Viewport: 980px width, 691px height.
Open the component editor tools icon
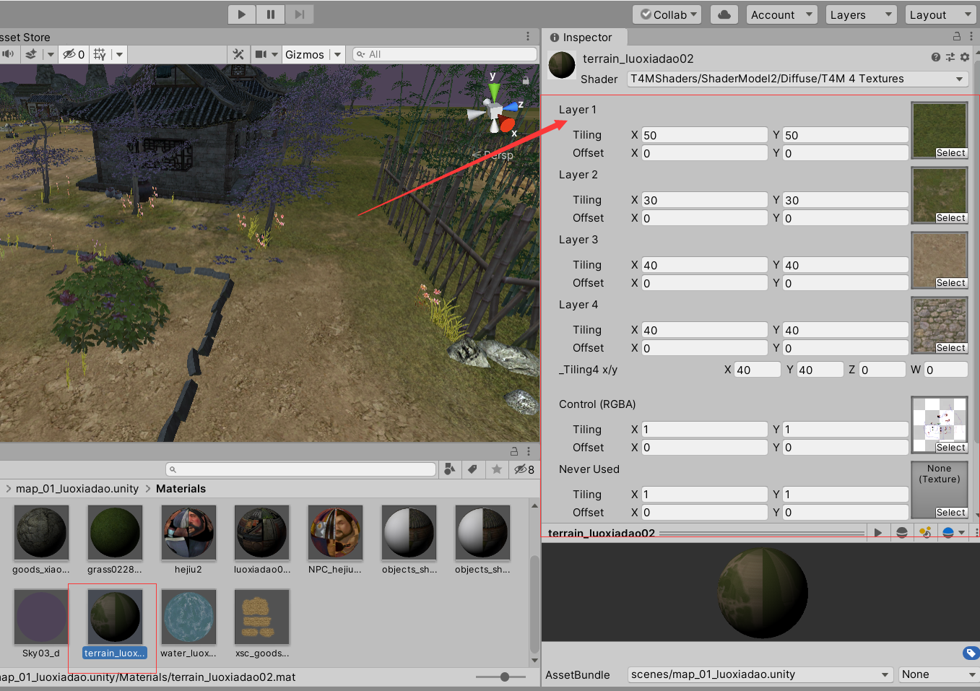238,54
